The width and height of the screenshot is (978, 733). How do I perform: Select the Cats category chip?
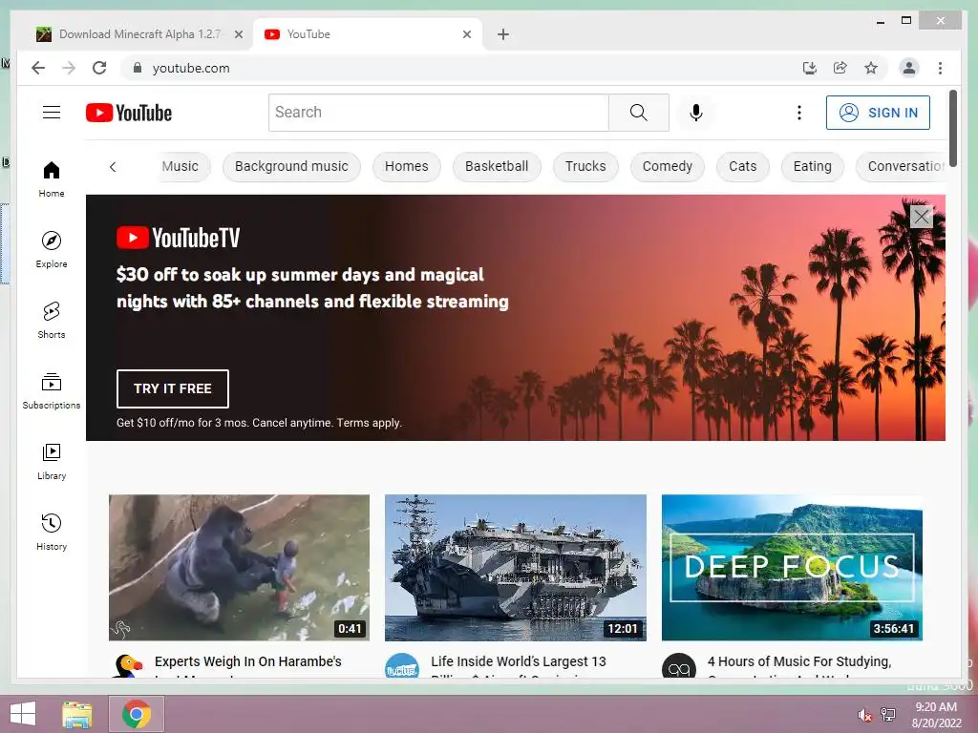point(742,166)
